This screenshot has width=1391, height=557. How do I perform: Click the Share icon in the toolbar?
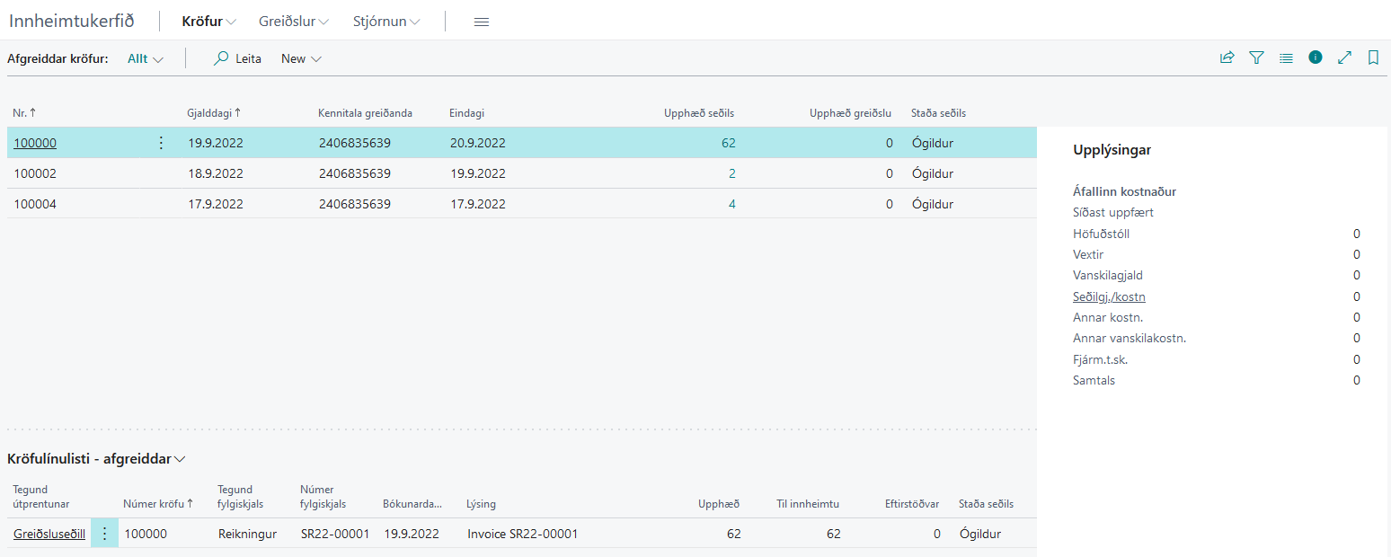click(1227, 57)
